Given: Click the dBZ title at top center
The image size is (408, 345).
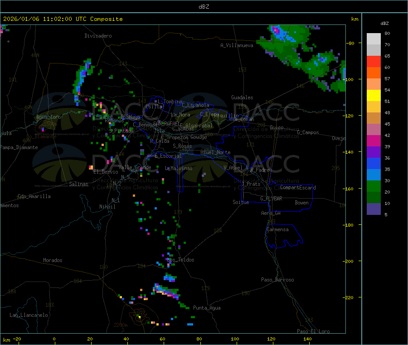Looking at the screenshot, I should pos(204,7).
